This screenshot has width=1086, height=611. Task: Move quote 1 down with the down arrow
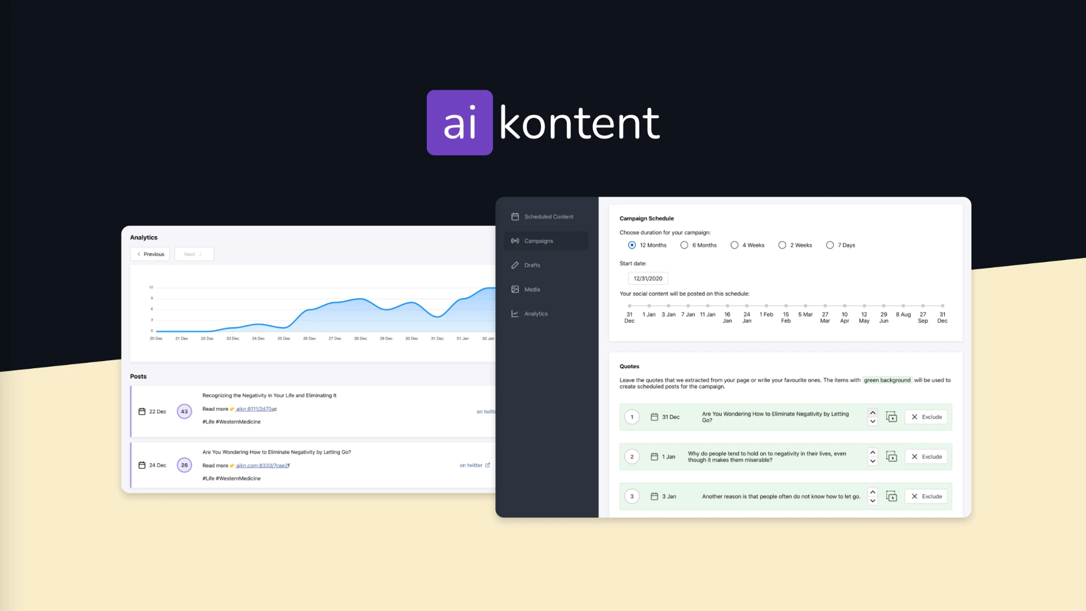click(x=873, y=421)
